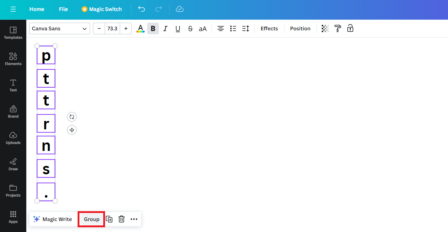
Task: Toggle uppercase aA text case
Action: click(203, 28)
